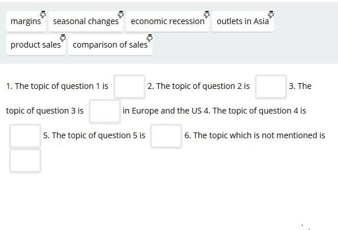Click the hand icon on comparison of sales chip
The height and width of the screenshot is (230, 338).
pos(150,38)
